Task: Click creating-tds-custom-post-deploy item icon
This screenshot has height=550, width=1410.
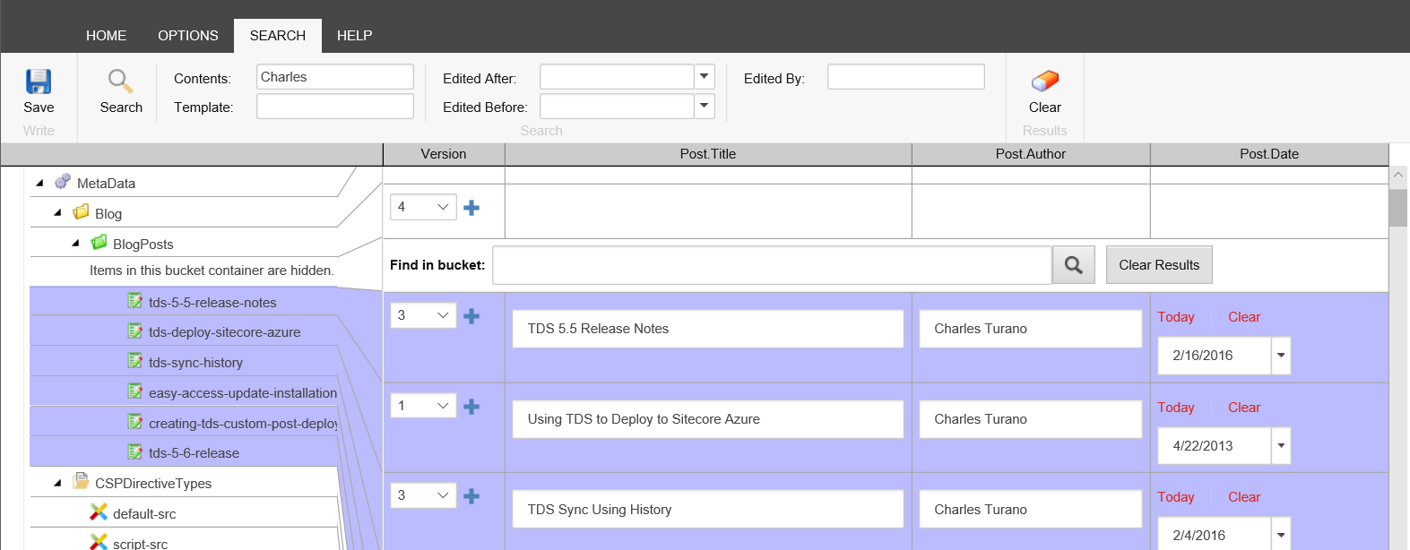Action: tap(135, 422)
